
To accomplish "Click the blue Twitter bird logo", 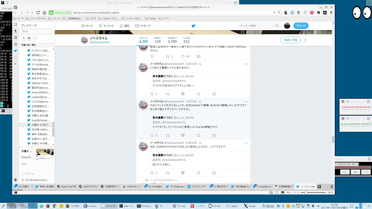I will point(194,26).
